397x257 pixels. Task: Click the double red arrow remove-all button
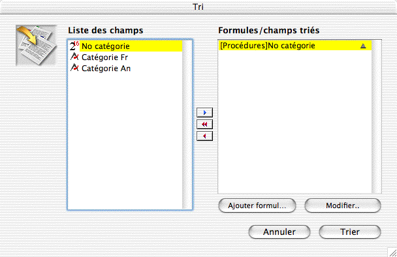tap(204, 124)
